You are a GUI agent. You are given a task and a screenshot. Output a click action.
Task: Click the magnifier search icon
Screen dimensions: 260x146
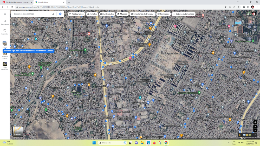point(53,14)
